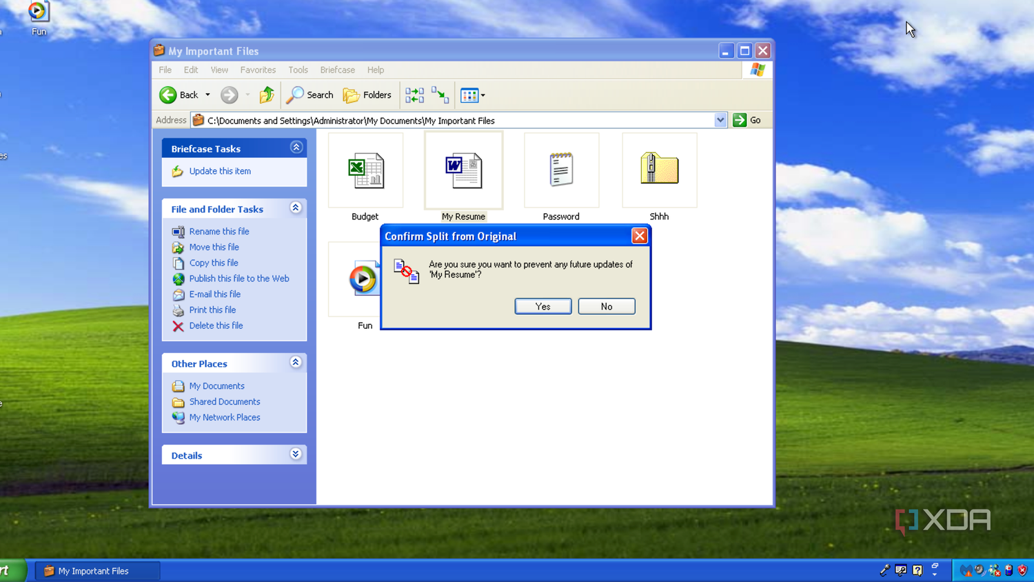This screenshot has width=1034, height=582.
Task: Open the Briefcase menu
Action: (x=337, y=70)
